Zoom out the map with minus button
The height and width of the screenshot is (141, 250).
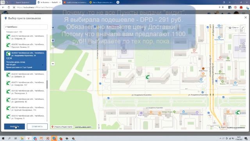[53, 64]
